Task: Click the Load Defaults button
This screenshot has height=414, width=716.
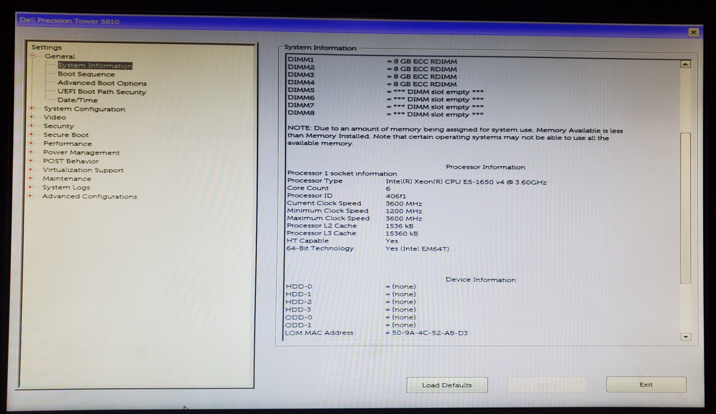Action: (447, 385)
